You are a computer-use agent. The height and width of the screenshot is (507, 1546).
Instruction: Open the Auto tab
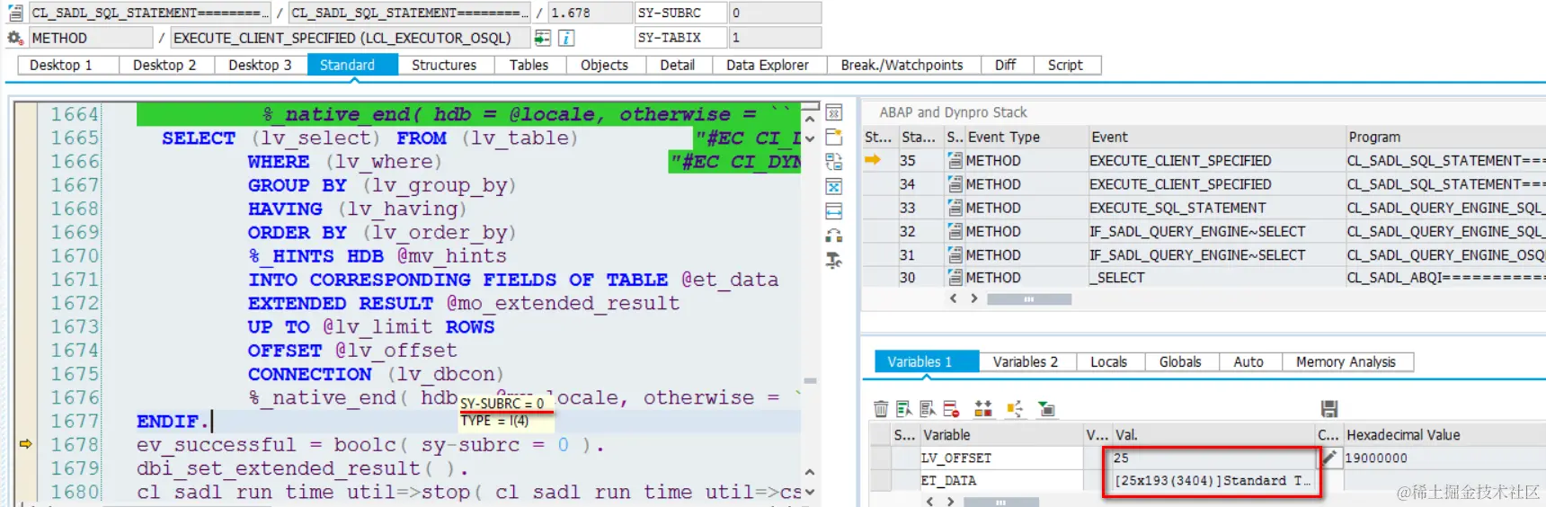[x=1248, y=361]
